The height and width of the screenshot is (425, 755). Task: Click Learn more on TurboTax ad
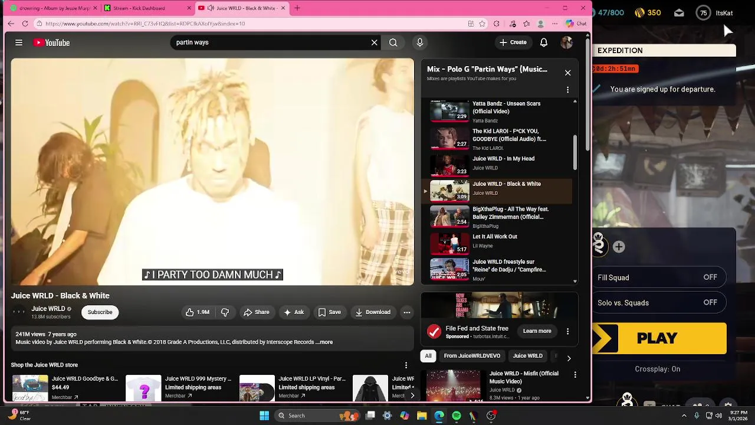click(537, 331)
